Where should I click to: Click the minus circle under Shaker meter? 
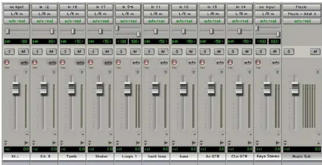click(110, 134)
